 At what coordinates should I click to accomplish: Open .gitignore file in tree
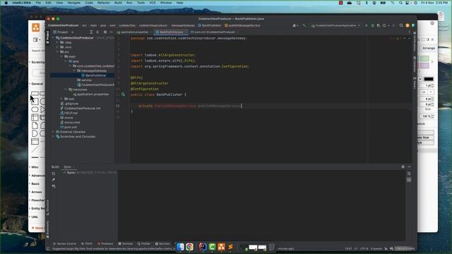[x=69, y=104]
